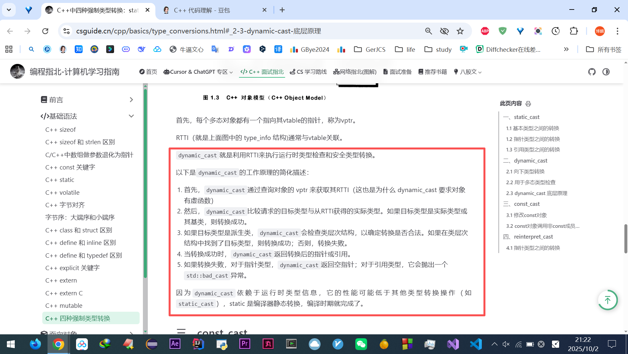Open the CS 学习路线 nav item
628x354 pixels.
point(308,72)
